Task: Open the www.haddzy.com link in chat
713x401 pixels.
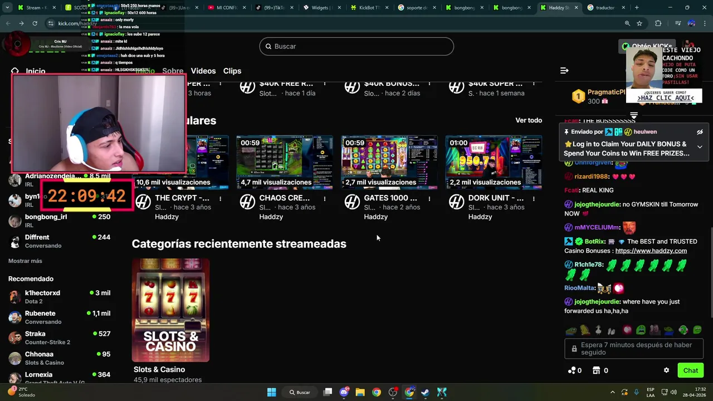Action: coord(651,251)
